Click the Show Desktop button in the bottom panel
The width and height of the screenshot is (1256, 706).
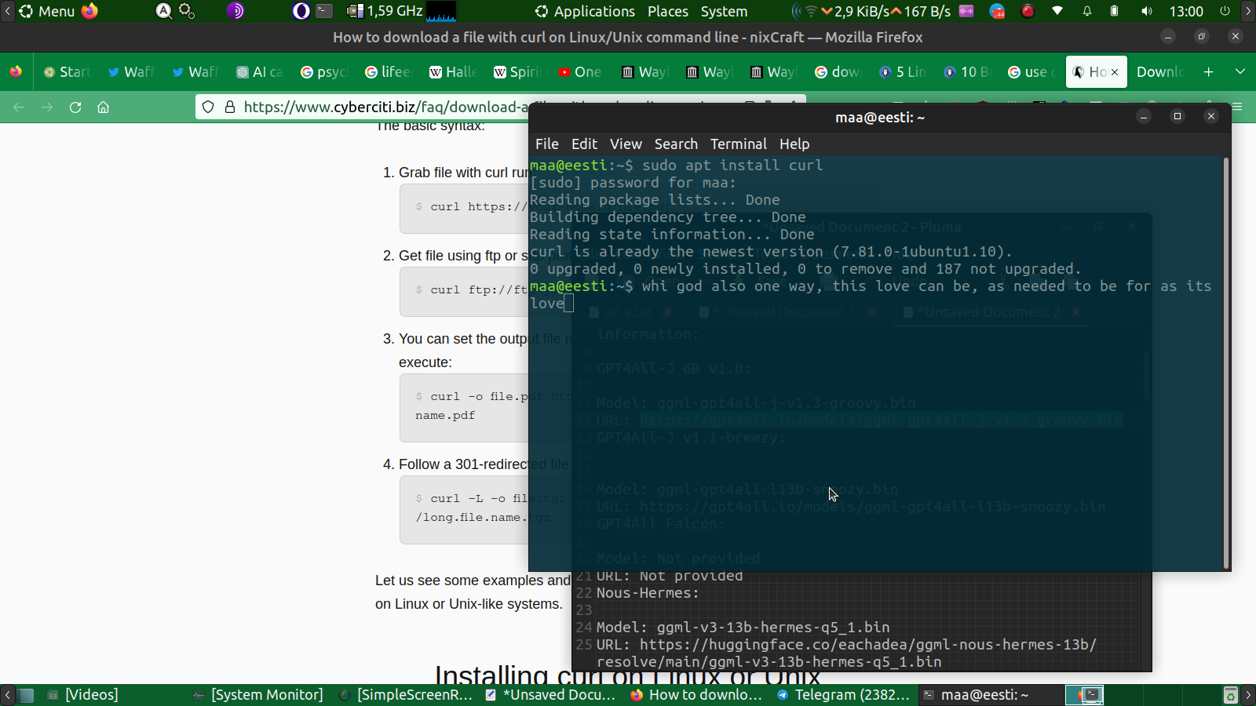(26, 695)
